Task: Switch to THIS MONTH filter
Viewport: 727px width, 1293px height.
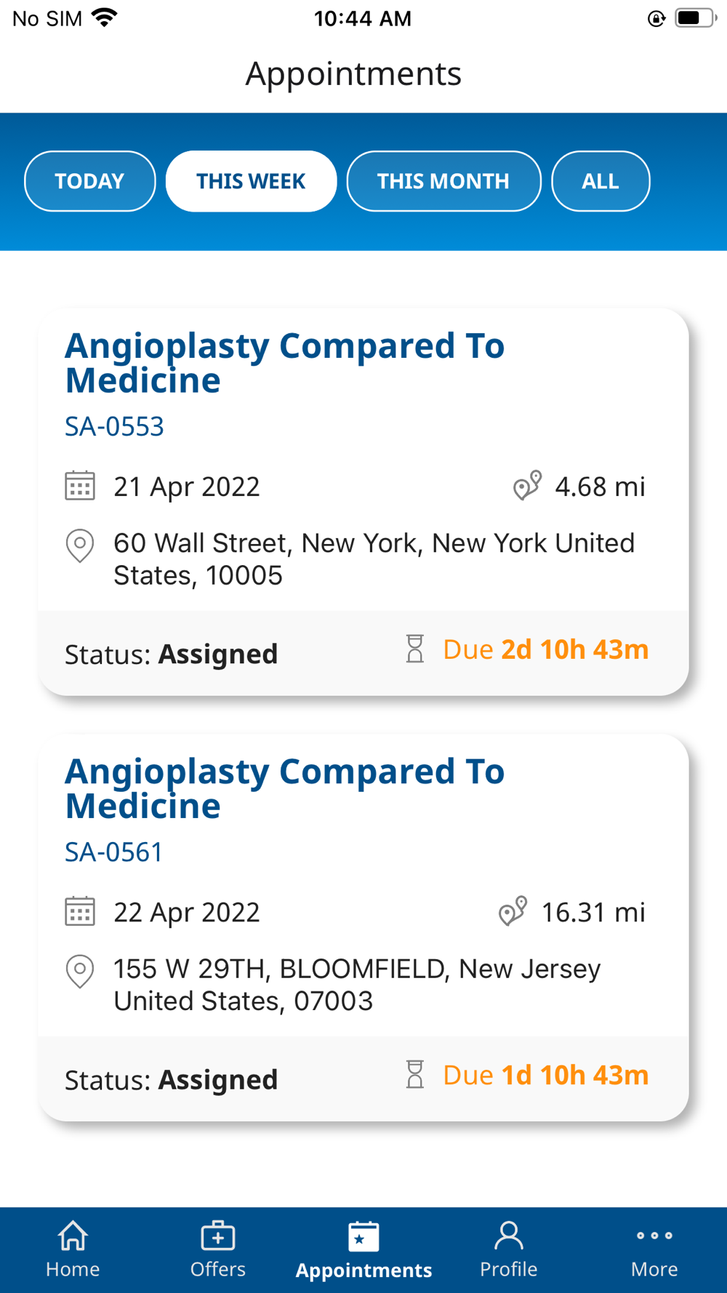Action: 443,181
